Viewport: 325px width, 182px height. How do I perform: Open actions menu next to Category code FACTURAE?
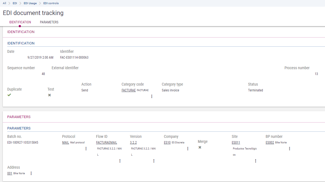tap(152, 96)
